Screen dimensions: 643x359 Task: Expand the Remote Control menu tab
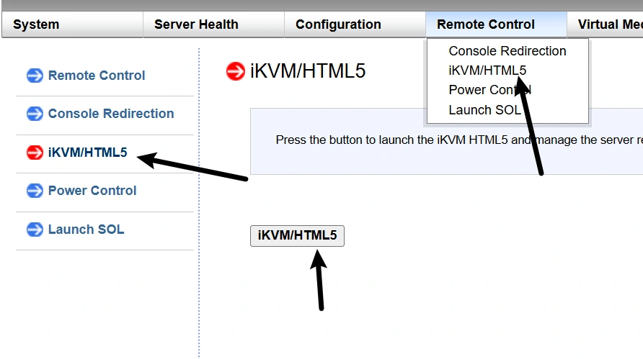pyautogui.click(x=486, y=24)
